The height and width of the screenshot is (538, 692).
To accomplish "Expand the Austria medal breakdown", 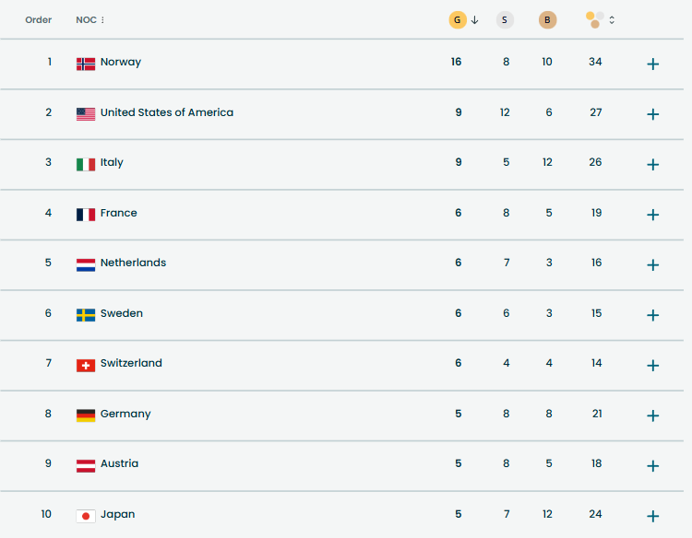I will (x=653, y=465).
